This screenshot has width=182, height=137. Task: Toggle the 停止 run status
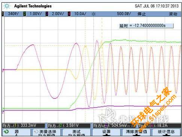(141, 14)
